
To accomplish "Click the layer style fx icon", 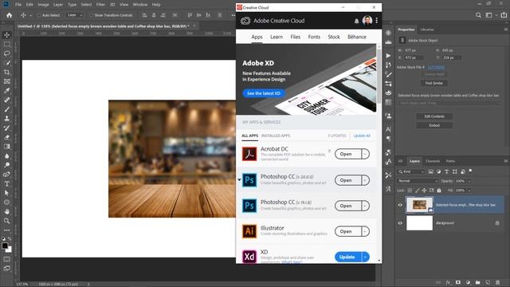I will (448, 282).
